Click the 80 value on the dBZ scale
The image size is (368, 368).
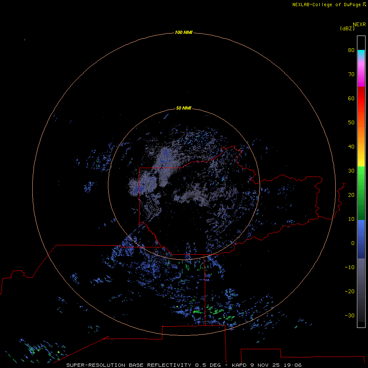351,50
